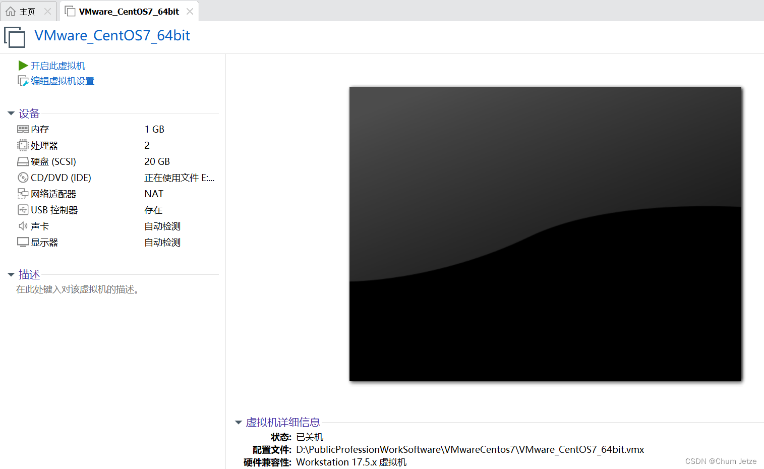The width and height of the screenshot is (764, 469).
Task: Select the 内存 device row label
Action: (x=40, y=130)
